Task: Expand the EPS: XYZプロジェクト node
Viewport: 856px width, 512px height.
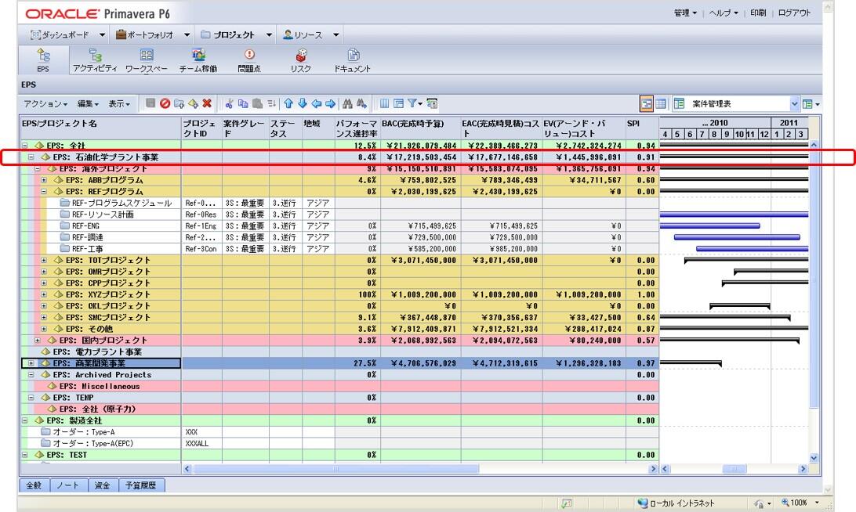Action: pos(44,294)
